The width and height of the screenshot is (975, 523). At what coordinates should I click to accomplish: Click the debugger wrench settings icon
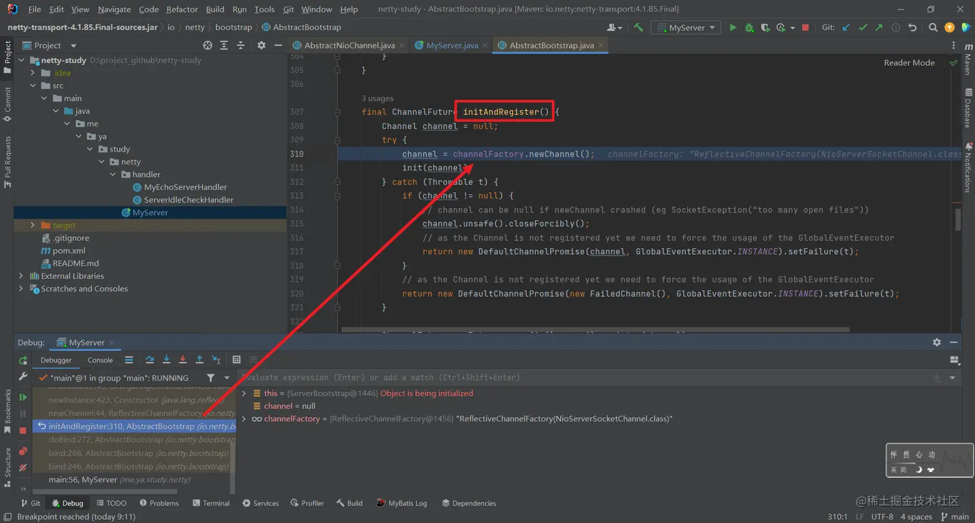pyautogui.click(x=23, y=377)
